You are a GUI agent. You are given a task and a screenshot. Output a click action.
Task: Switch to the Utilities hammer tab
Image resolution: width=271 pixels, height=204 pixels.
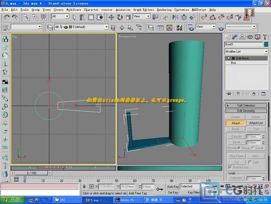click(265, 37)
